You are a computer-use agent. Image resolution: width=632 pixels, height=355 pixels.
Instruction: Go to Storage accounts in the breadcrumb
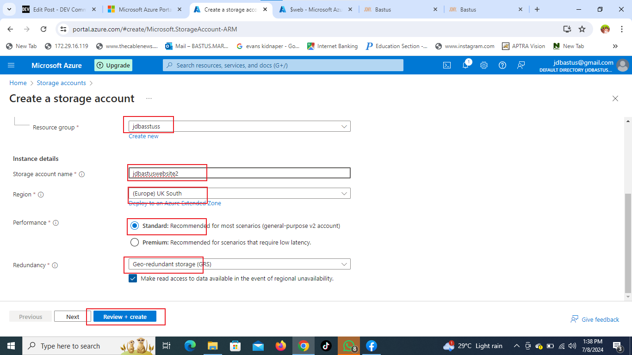(62, 83)
